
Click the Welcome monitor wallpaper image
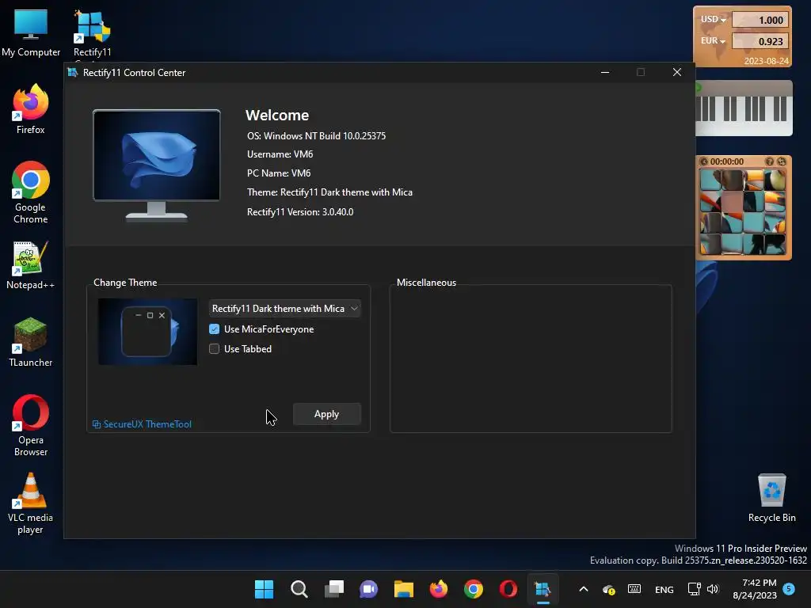[x=156, y=155]
